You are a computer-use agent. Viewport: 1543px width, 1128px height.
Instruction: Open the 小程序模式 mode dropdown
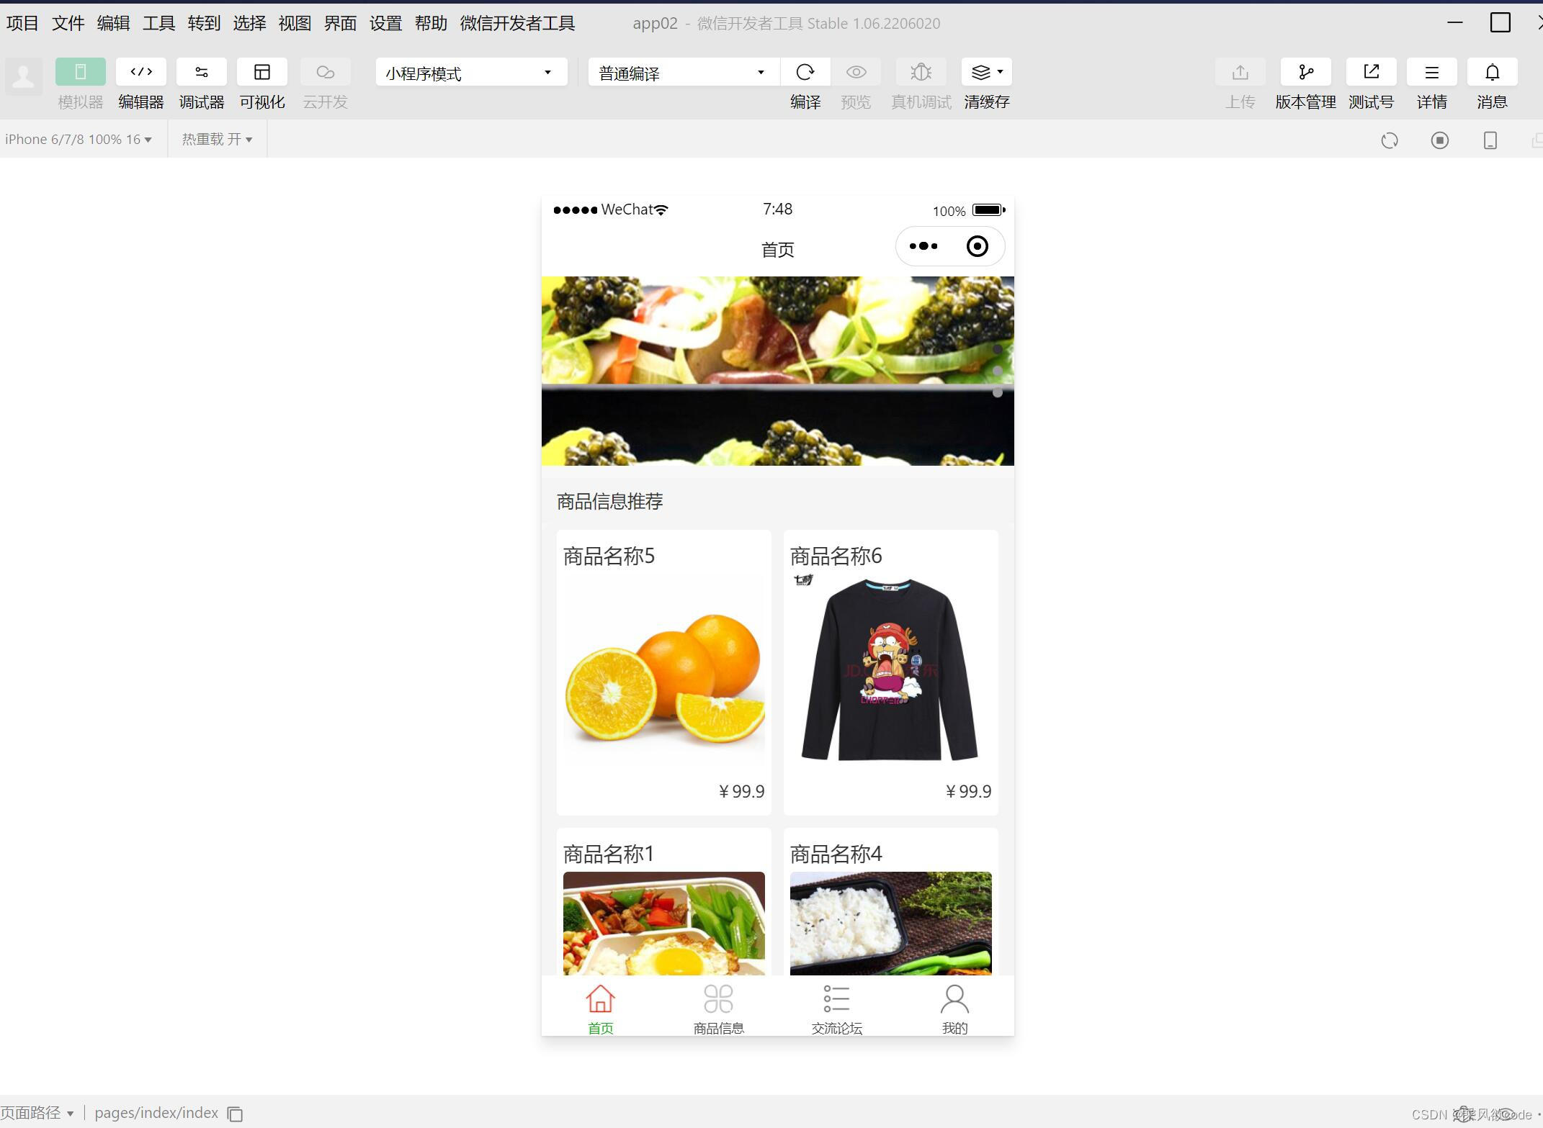tap(470, 72)
